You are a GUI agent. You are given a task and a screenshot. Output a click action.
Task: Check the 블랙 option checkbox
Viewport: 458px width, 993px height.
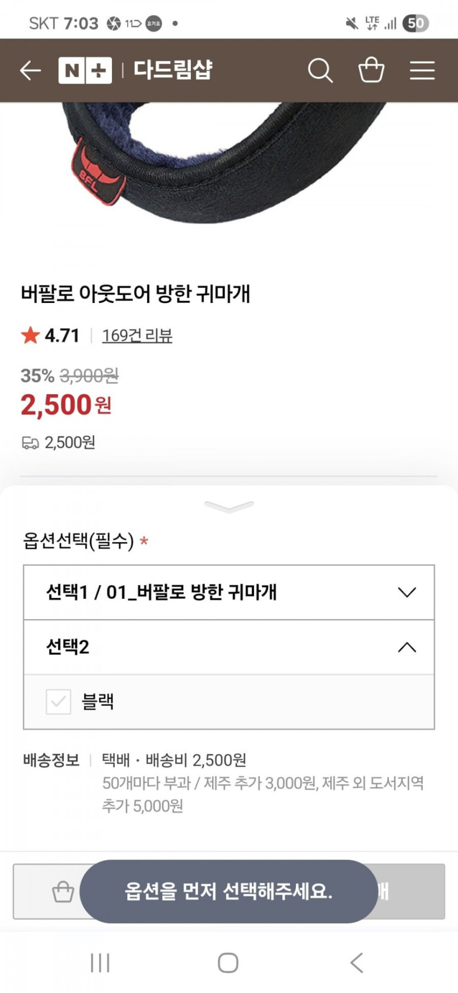(x=58, y=702)
